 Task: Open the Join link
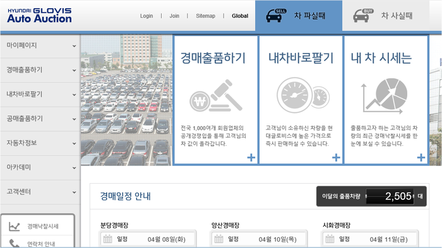(x=174, y=16)
